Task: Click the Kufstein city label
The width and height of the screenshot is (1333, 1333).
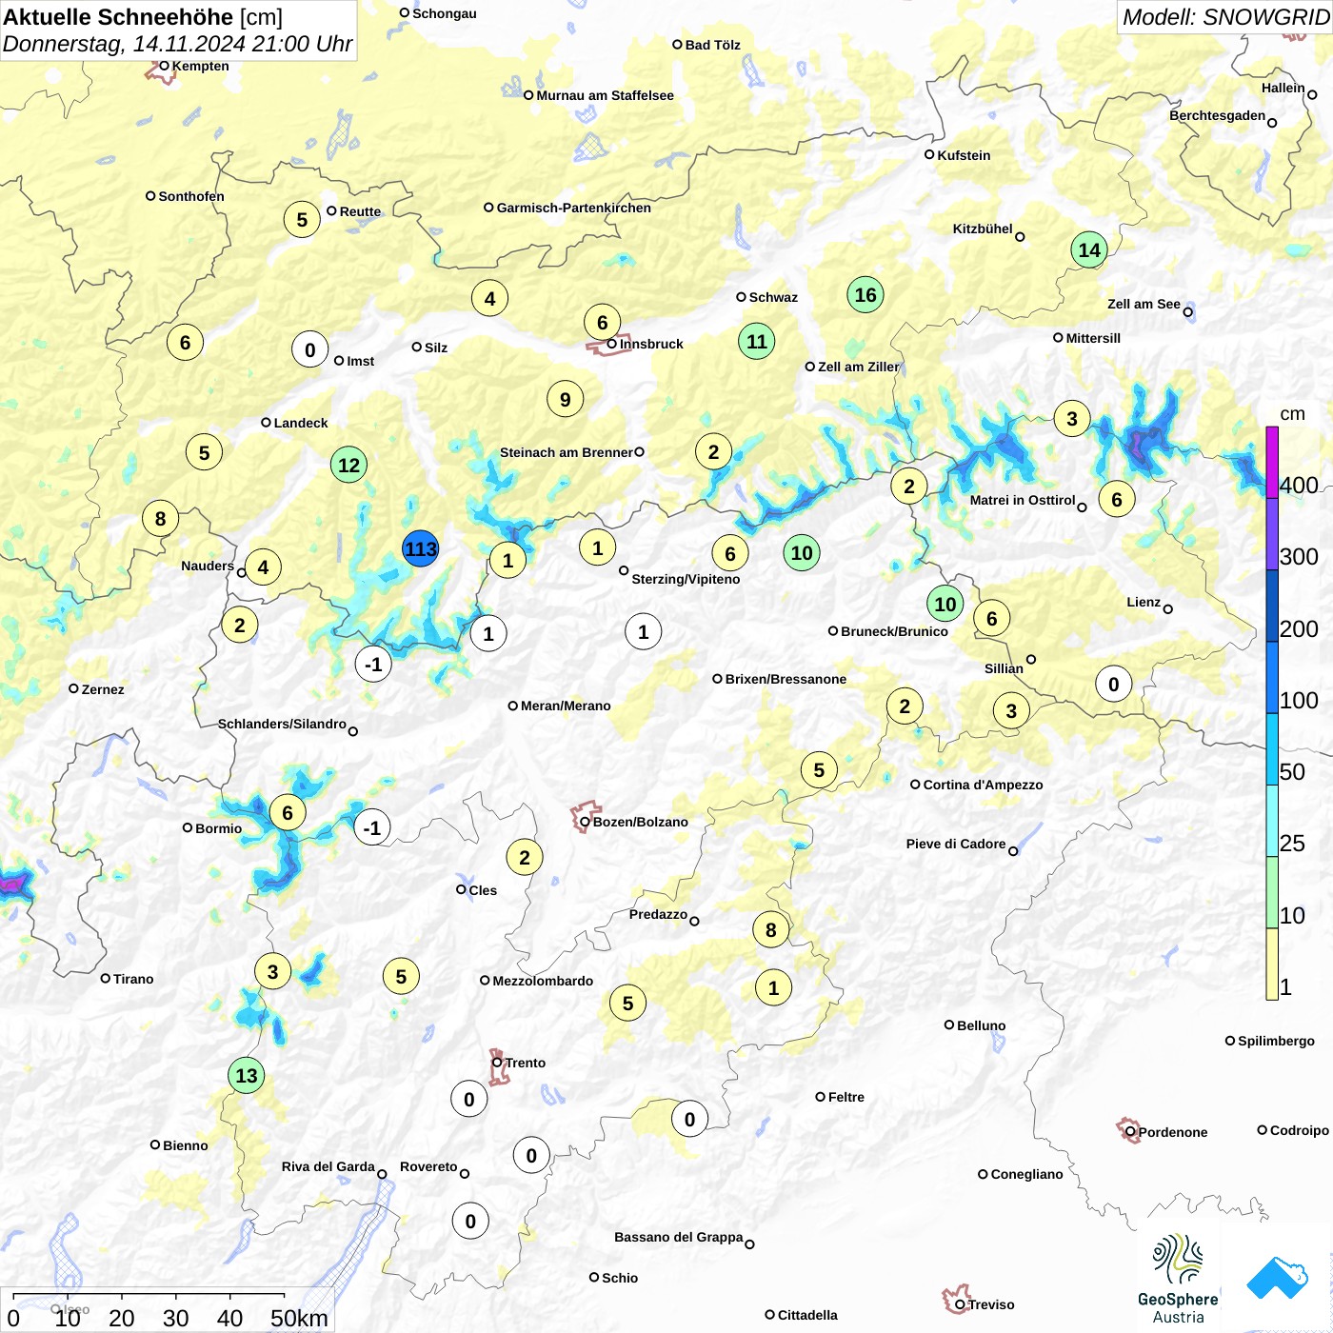Action: tap(964, 155)
